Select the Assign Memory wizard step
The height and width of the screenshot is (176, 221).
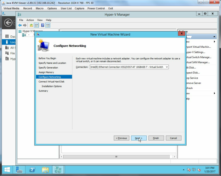click(x=46, y=72)
